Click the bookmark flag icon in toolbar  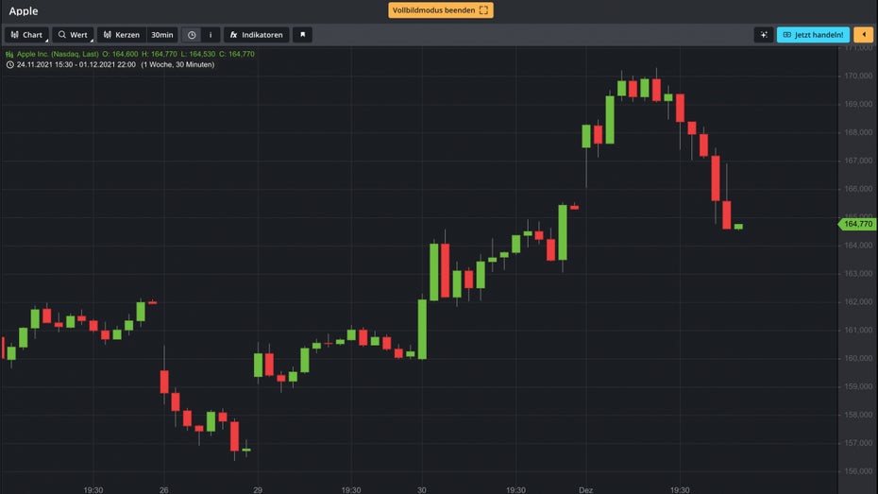pos(302,35)
